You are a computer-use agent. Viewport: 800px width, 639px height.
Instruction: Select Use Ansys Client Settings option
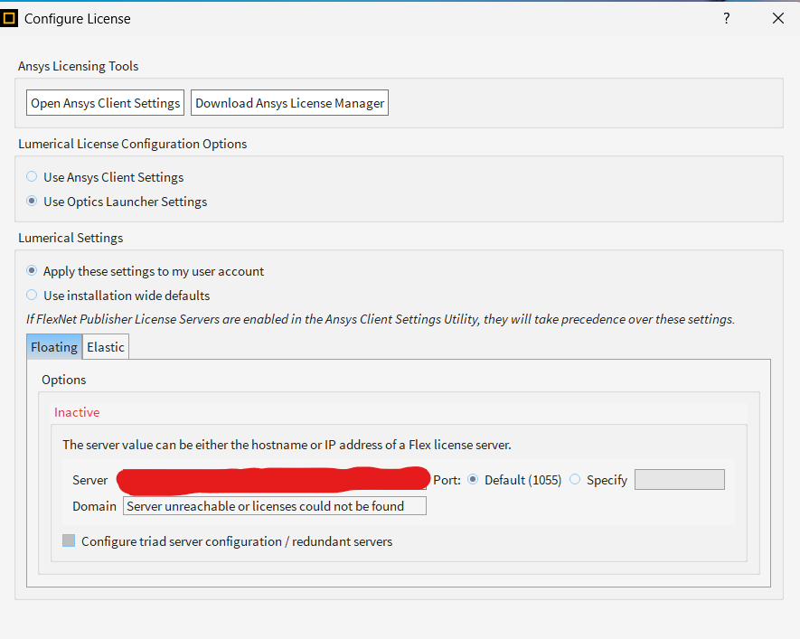point(33,177)
